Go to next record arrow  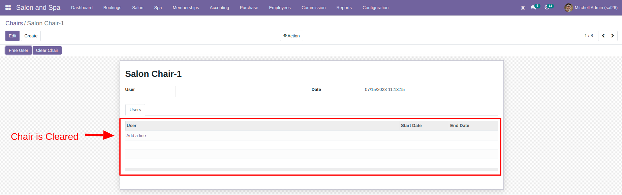pyautogui.click(x=613, y=36)
